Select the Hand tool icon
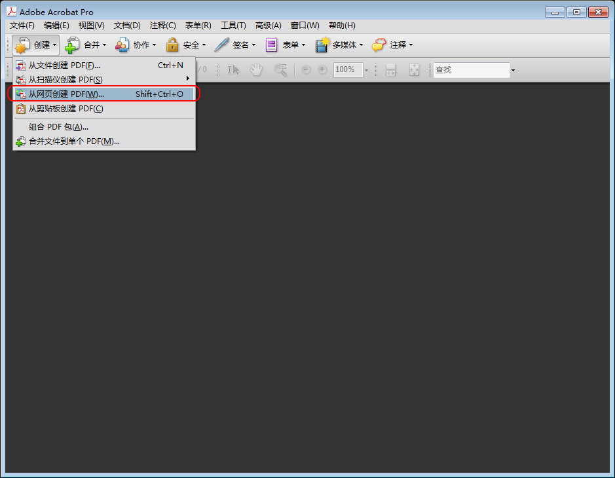The height and width of the screenshot is (478, 615). (256, 70)
